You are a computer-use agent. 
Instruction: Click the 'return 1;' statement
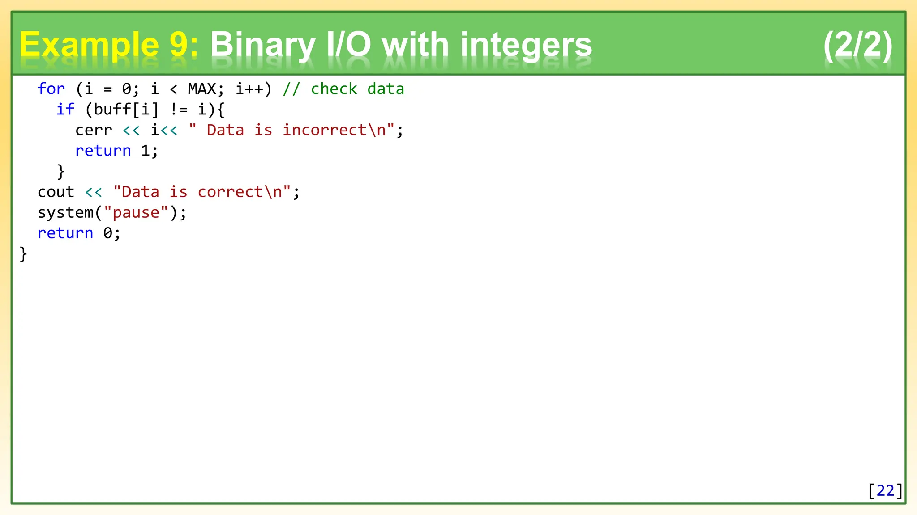coord(116,151)
